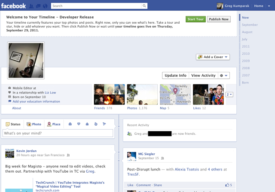This screenshot has width=275, height=192.
Task: Open messages icon in top bar
Action: (38, 6)
